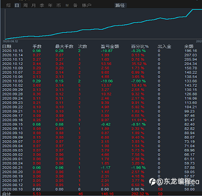Select the 2020.09.02 date cell

12,155
